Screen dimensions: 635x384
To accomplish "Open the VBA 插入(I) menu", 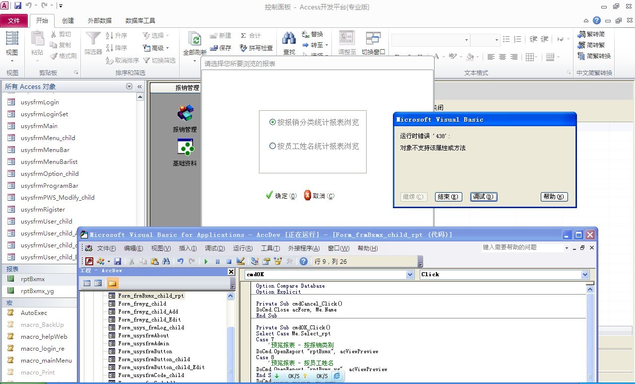I will coord(188,248).
